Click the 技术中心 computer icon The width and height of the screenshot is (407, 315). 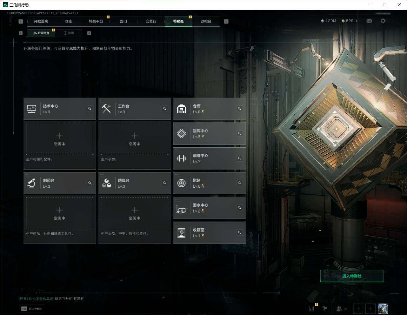click(x=31, y=109)
